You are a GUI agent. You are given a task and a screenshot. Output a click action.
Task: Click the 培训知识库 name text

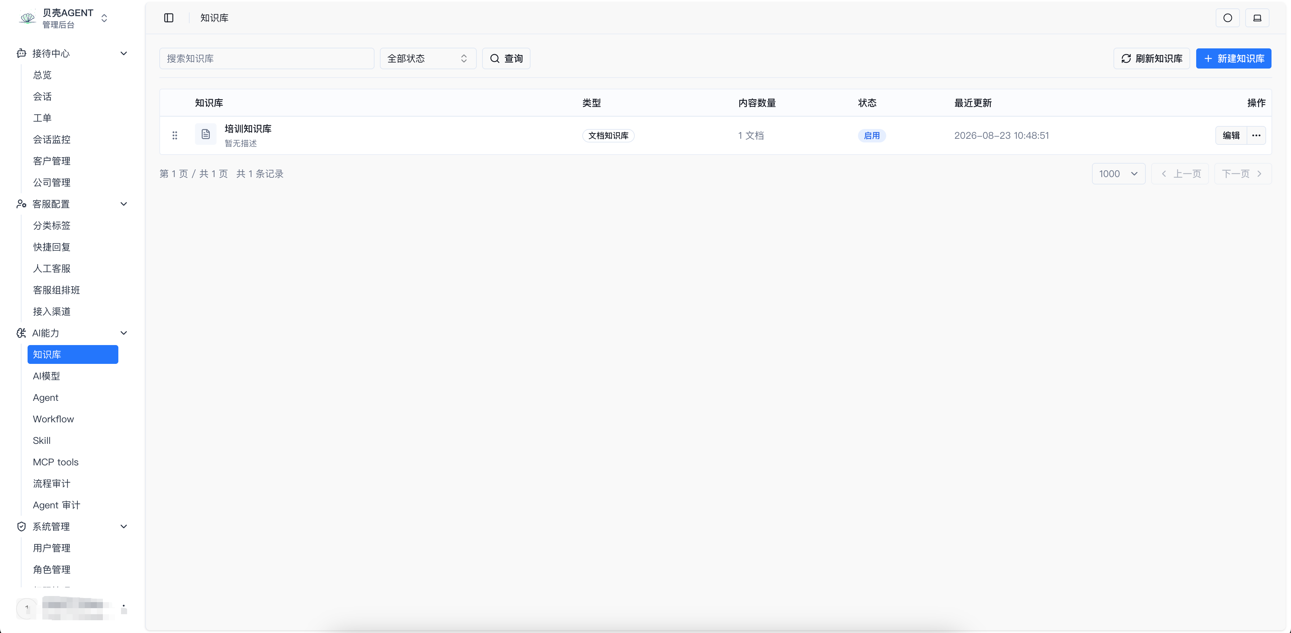(248, 129)
